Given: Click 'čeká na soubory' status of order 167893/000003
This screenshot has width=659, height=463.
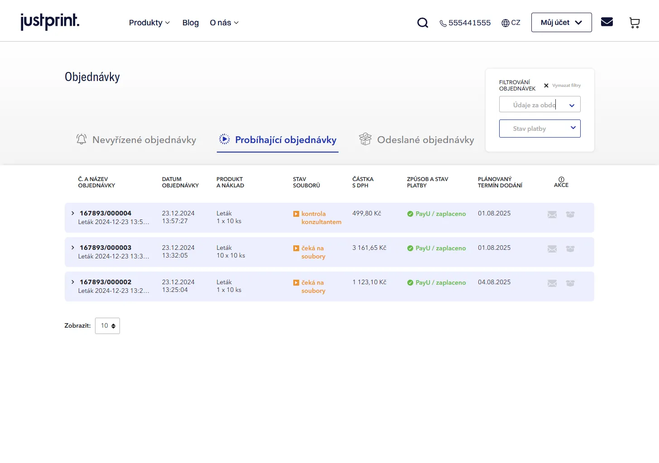Looking at the screenshot, I should (x=313, y=252).
